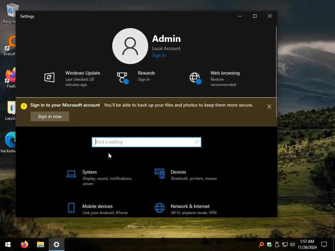Click the Windows Update title text
Image resolution: width=335 pixels, height=251 pixels.
[x=83, y=73]
